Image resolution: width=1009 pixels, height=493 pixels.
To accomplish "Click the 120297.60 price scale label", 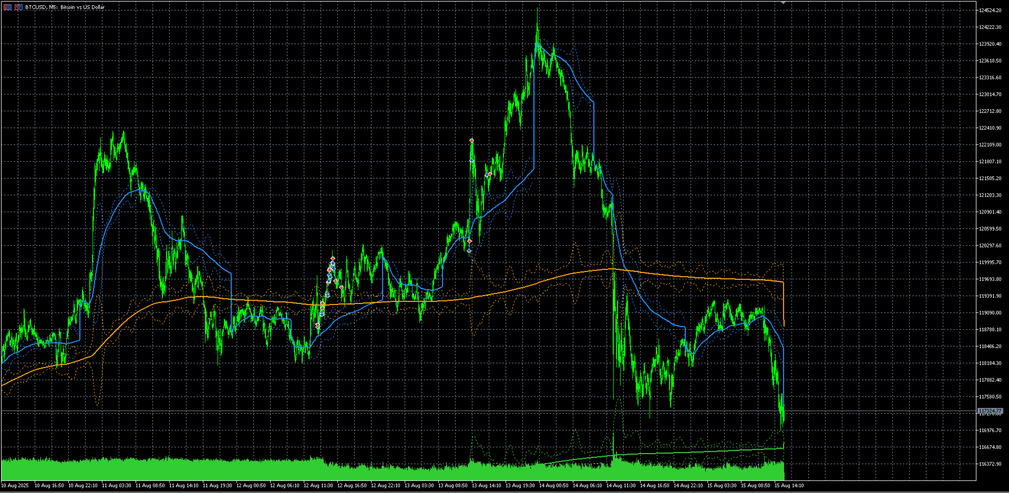I will pyautogui.click(x=990, y=246).
